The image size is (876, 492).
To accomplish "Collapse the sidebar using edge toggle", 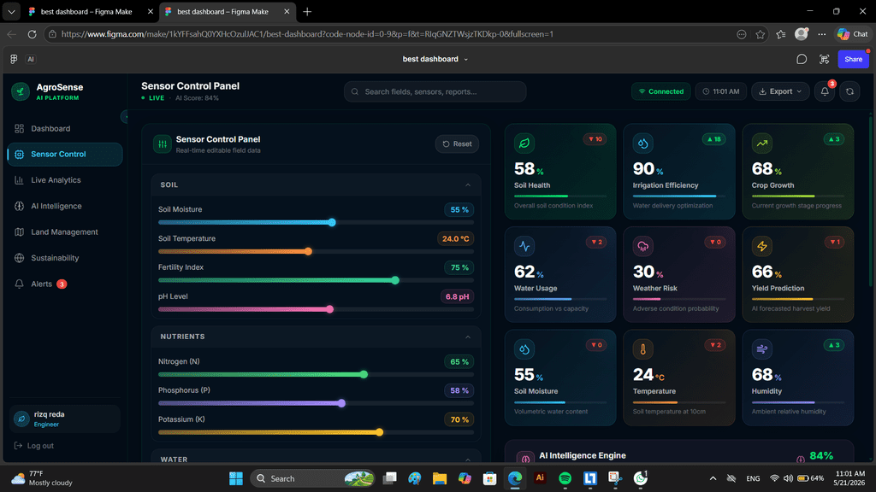I will click(x=125, y=116).
